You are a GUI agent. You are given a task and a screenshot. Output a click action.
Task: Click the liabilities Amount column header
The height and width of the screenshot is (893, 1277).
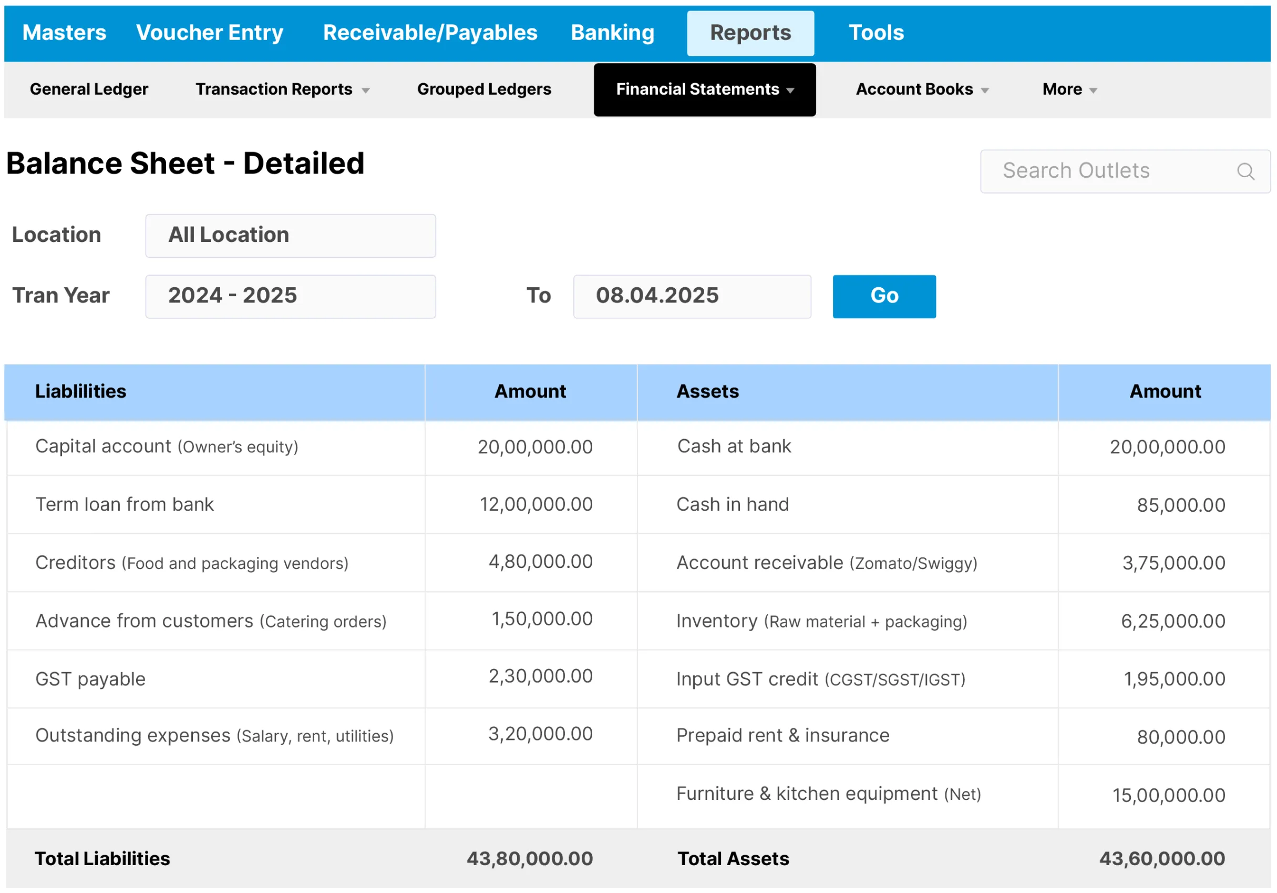[530, 391]
